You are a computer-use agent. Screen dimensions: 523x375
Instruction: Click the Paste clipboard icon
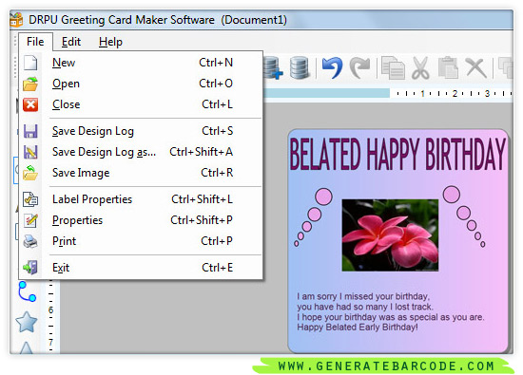[448, 68]
